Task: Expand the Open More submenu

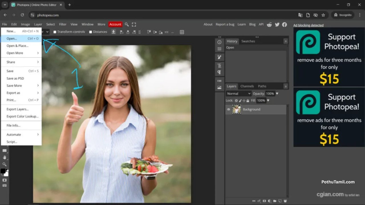Action: pyautogui.click(x=21, y=53)
